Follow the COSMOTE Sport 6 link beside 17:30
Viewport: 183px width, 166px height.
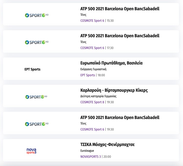click(92, 48)
